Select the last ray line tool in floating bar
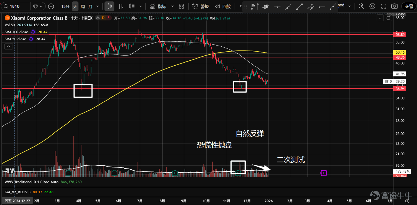 (333, 7)
